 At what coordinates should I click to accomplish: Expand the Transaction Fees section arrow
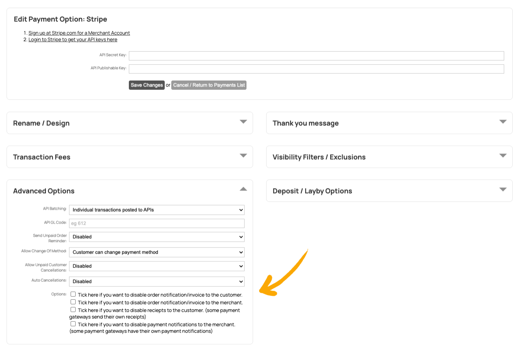(243, 156)
